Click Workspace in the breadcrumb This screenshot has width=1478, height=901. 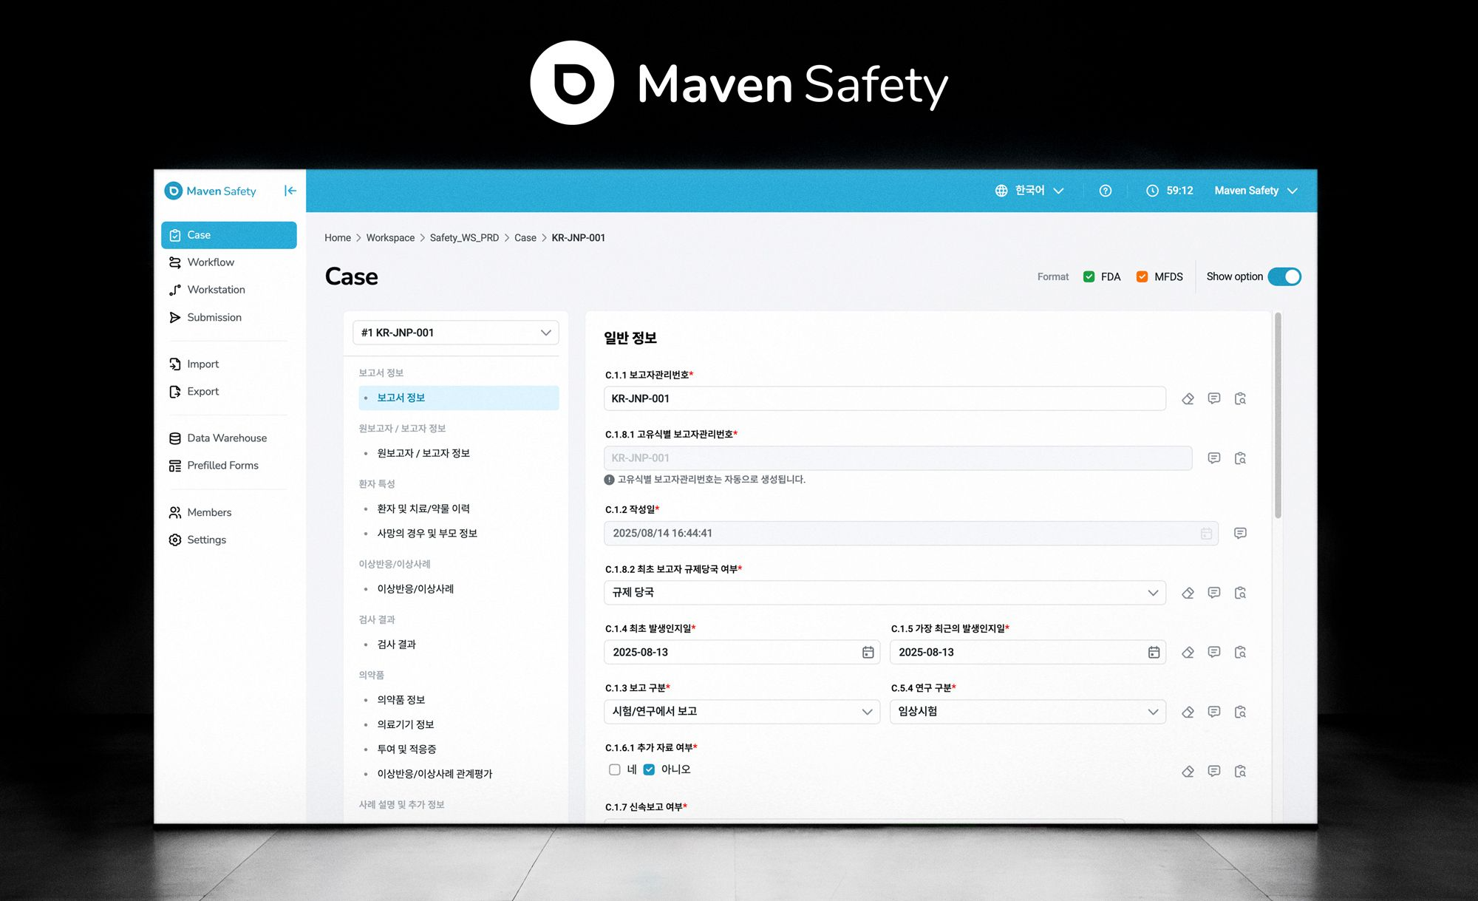(390, 238)
